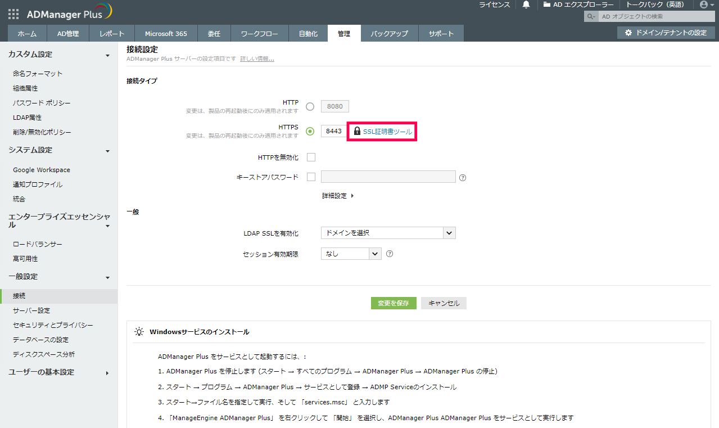
Task: Open ドメイン/テナントの設定 button
Action: (x=666, y=33)
